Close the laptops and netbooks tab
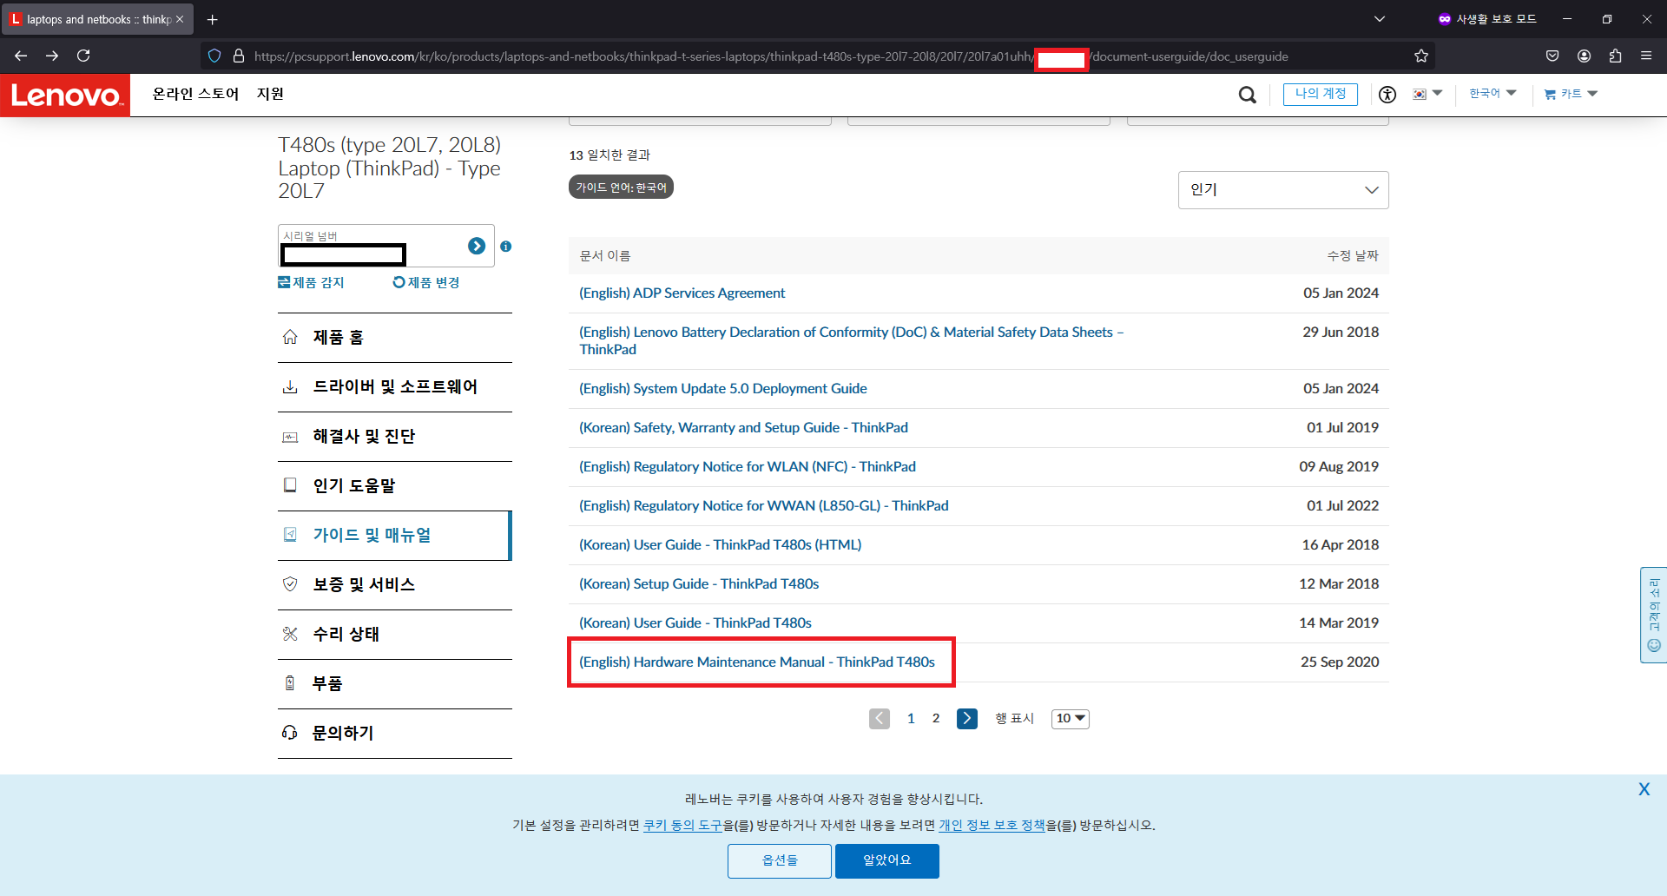 (x=180, y=19)
